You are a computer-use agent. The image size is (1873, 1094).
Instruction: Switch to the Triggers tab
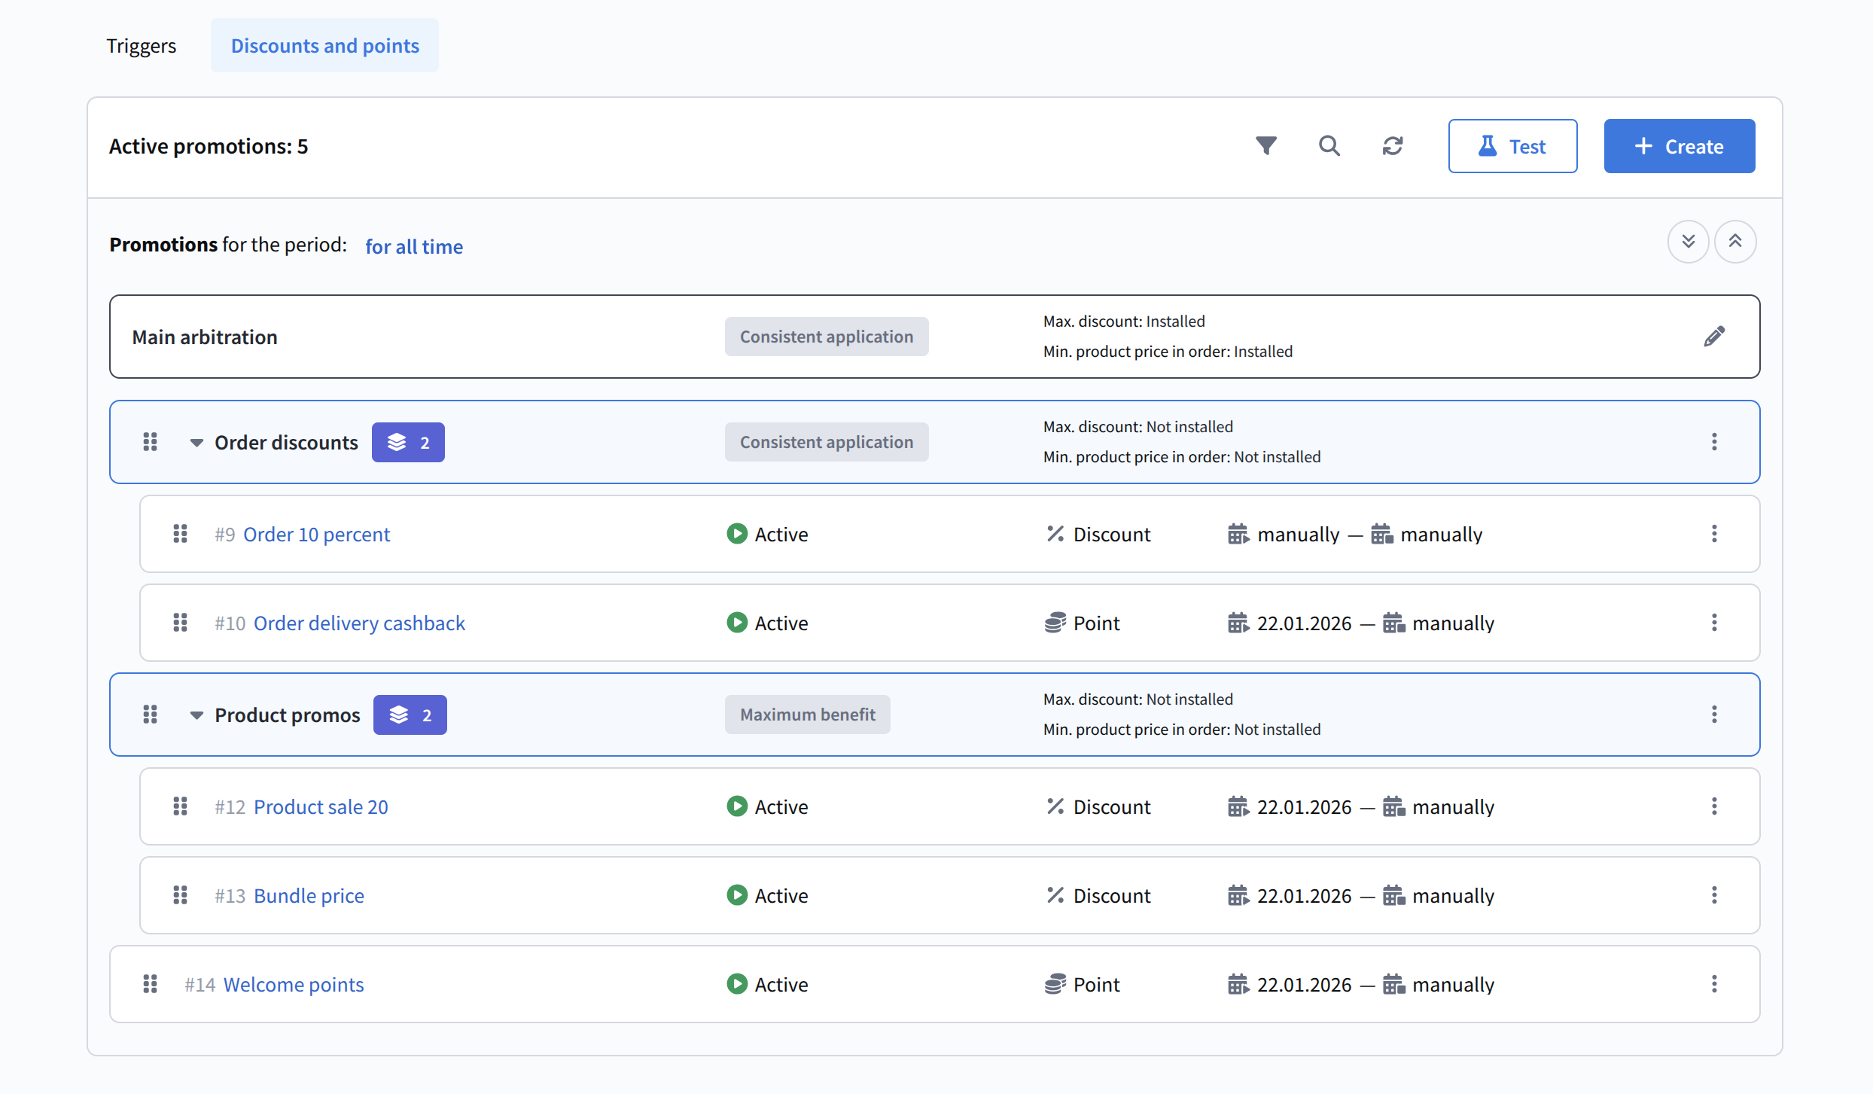141,45
